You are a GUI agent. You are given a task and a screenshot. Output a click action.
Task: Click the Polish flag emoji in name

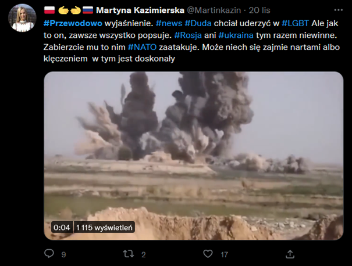49,10
